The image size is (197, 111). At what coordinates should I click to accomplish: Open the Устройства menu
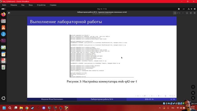(x=41, y=5)
